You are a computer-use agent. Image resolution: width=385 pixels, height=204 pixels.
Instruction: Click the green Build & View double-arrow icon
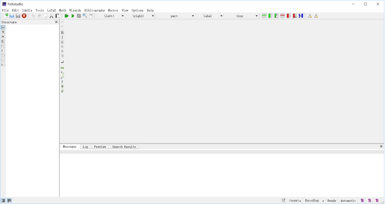66,16
